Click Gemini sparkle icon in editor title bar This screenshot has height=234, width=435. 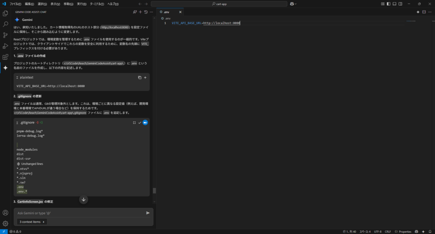point(418,12)
